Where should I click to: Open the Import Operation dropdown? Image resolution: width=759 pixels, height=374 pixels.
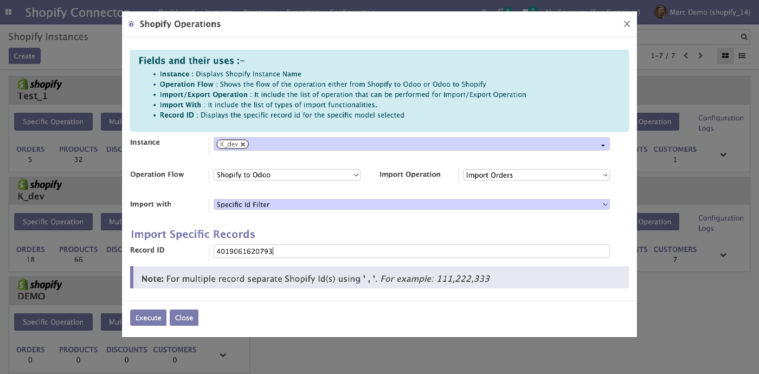click(536, 175)
